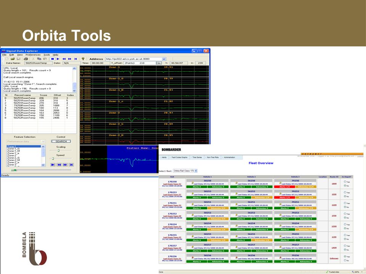
Task: Click the Print toolbar icon
Action: click(x=26, y=59)
